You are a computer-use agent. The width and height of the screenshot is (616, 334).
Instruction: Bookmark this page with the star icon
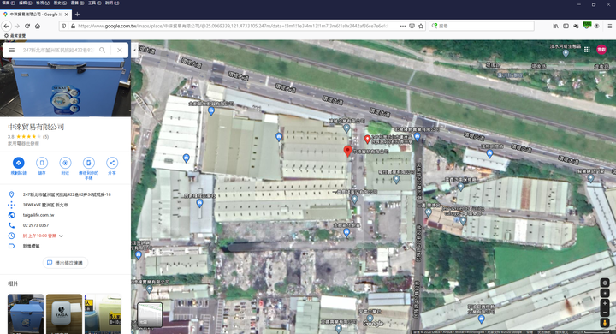(421, 26)
